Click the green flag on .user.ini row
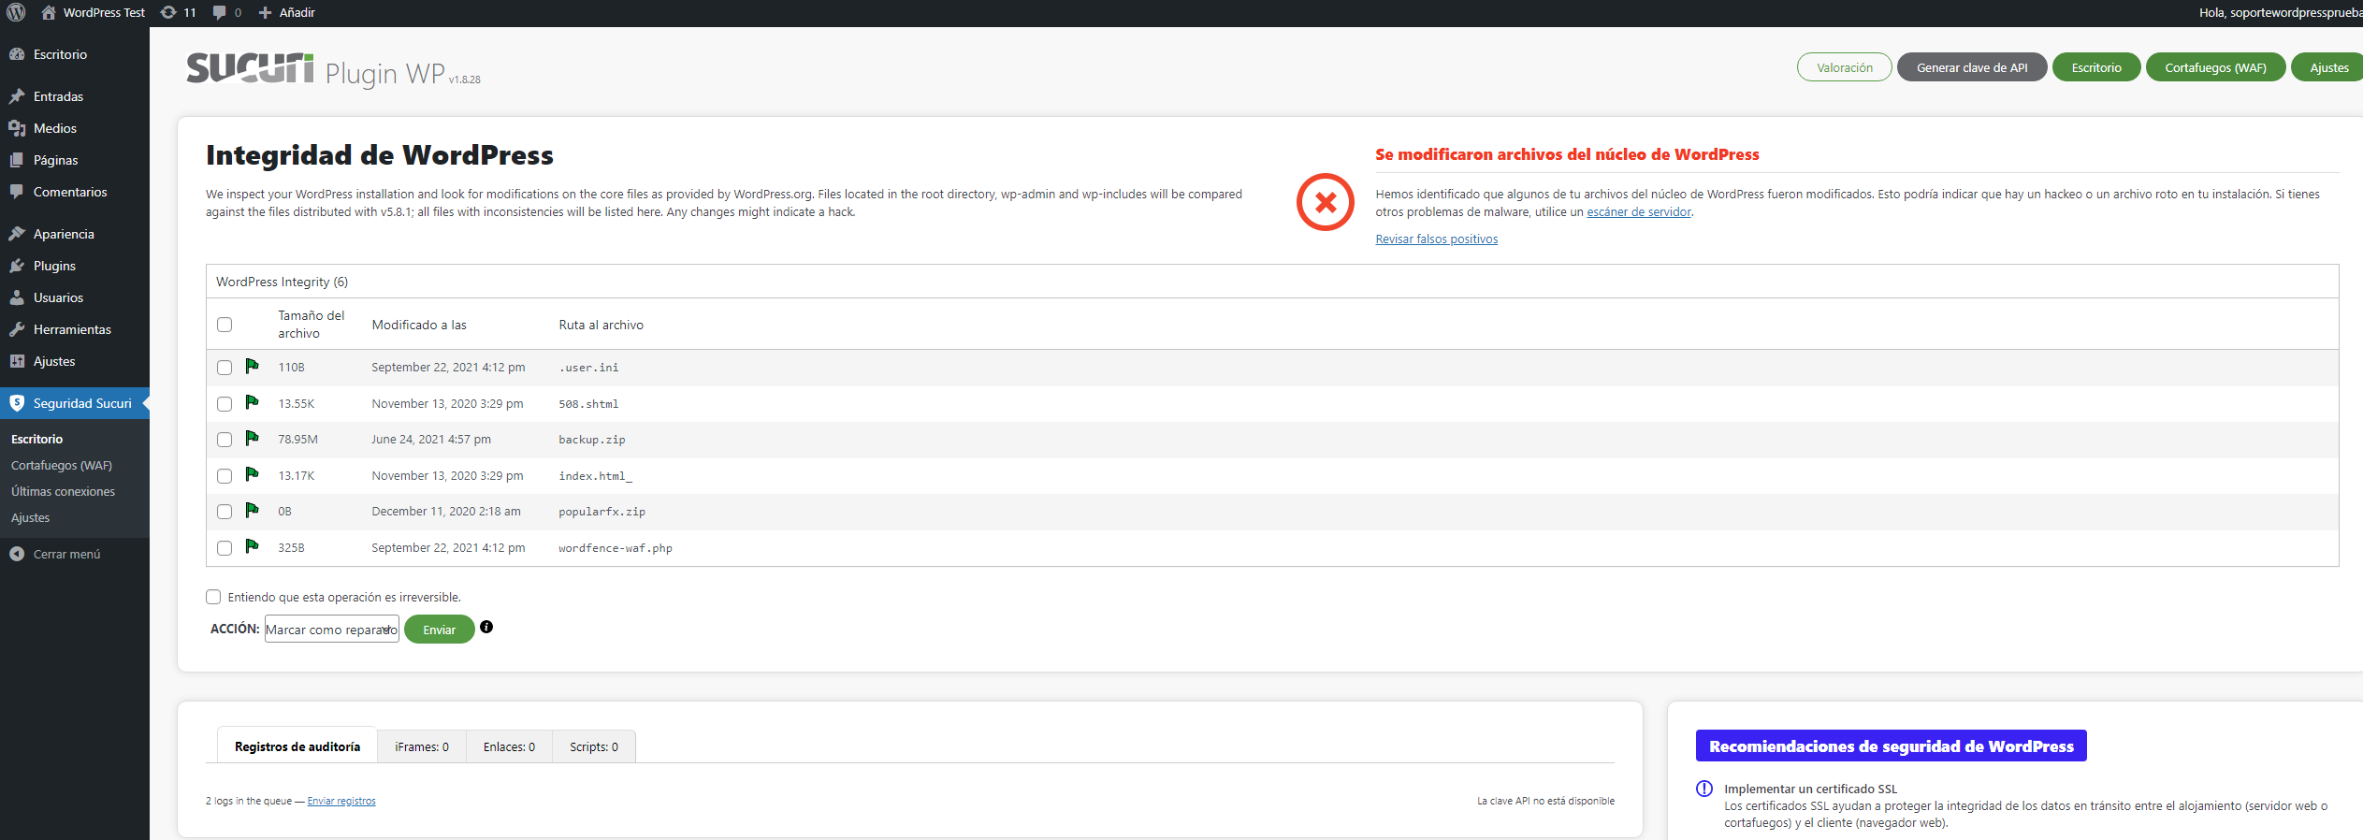The image size is (2363, 840). pyautogui.click(x=252, y=366)
